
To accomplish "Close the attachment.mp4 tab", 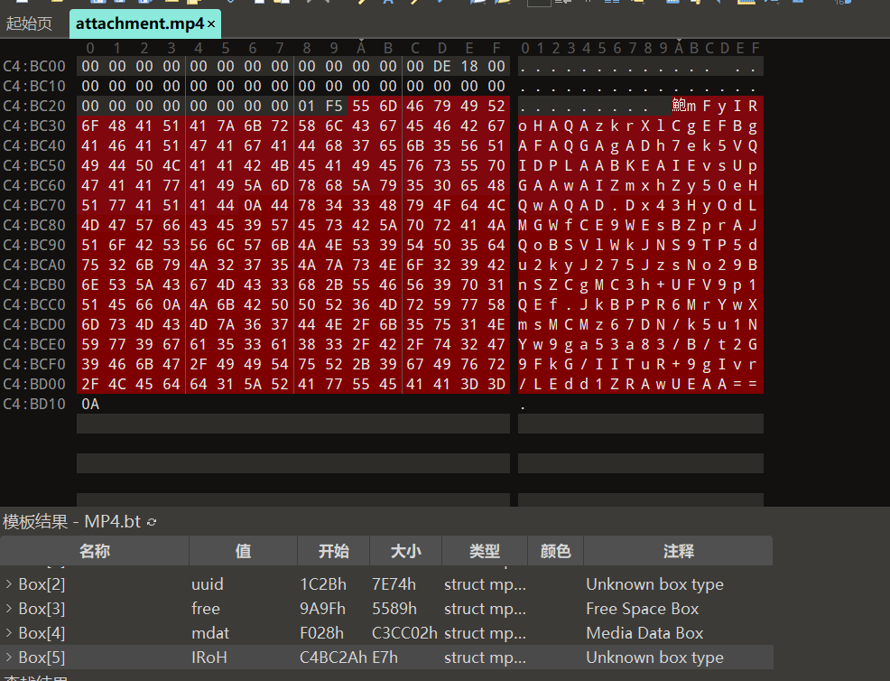I will (211, 23).
